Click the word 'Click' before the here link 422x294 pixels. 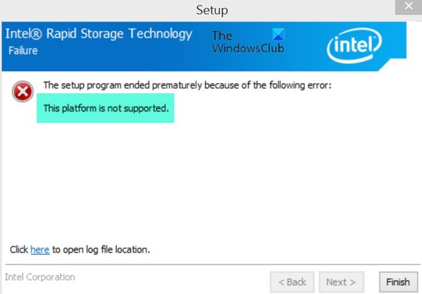click(19, 249)
